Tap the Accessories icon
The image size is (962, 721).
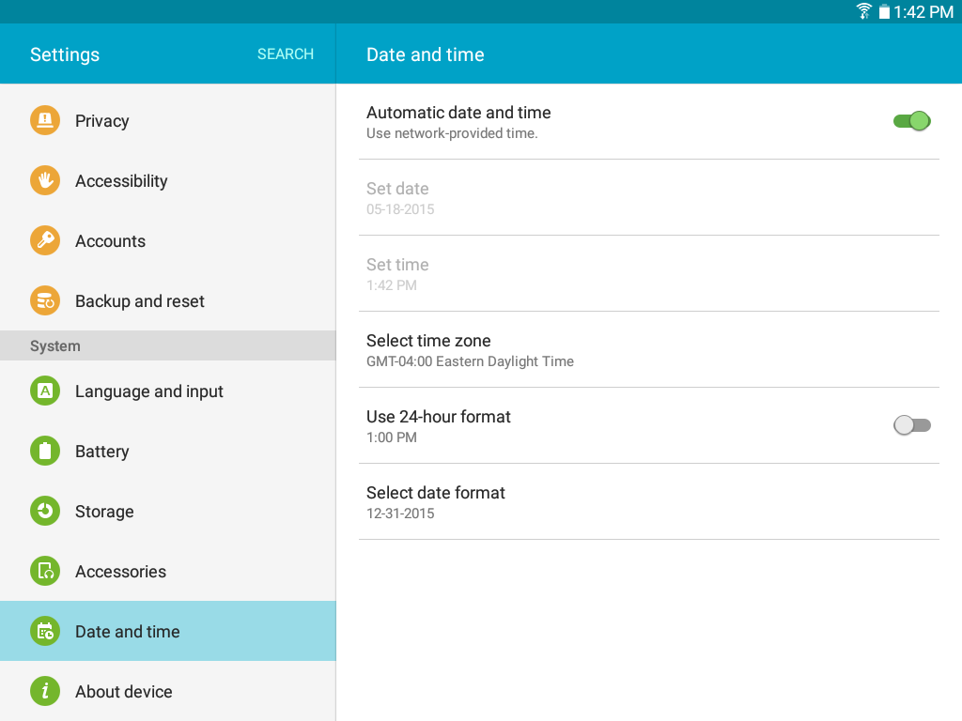pos(45,571)
